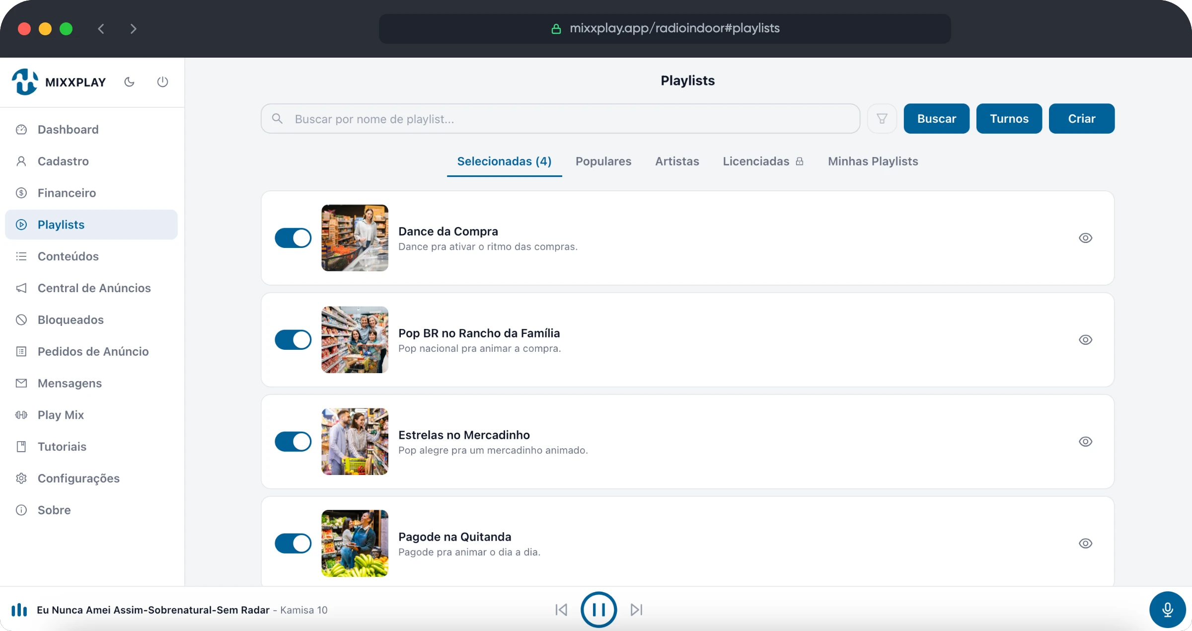
Task: Click the Turnos button
Action: click(x=1009, y=119)
